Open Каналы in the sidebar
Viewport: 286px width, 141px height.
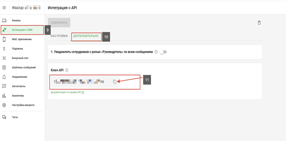pos(16,21)
